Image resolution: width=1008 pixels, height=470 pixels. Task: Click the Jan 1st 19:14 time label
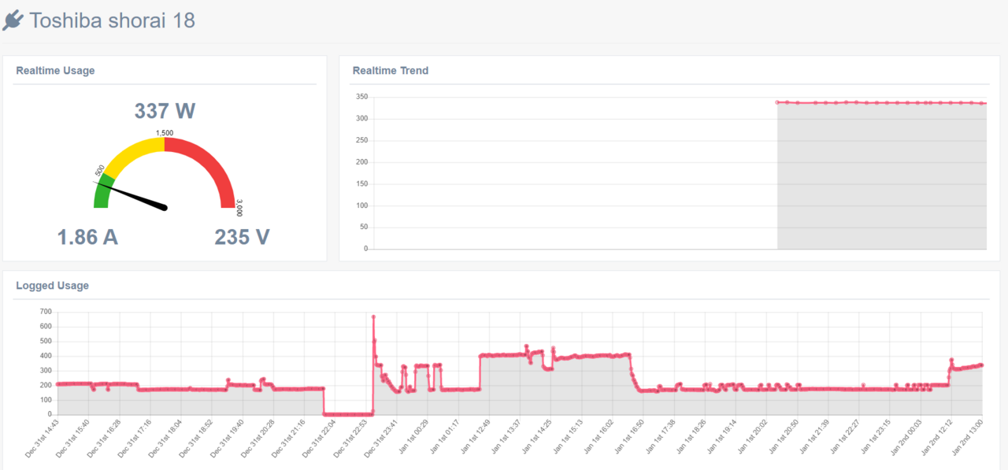point(723,437)
